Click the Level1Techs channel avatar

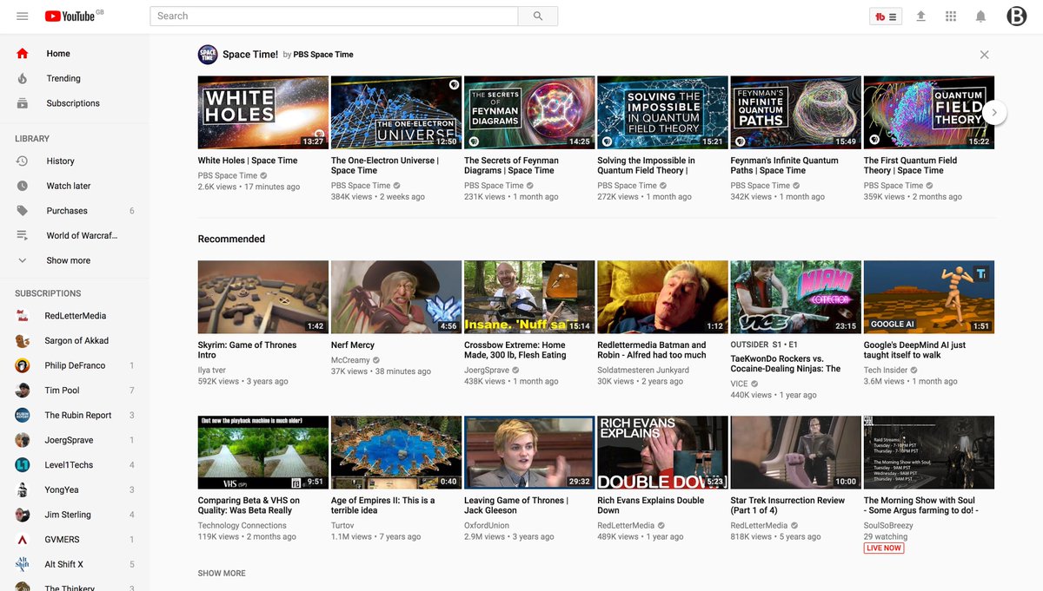pos(23,465)
